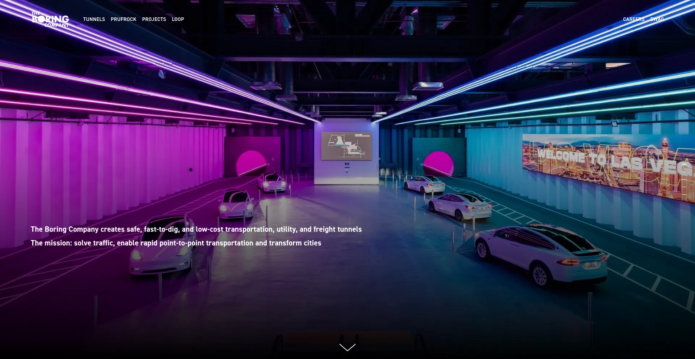Jump to the last section indicator dash

point(684,195)
